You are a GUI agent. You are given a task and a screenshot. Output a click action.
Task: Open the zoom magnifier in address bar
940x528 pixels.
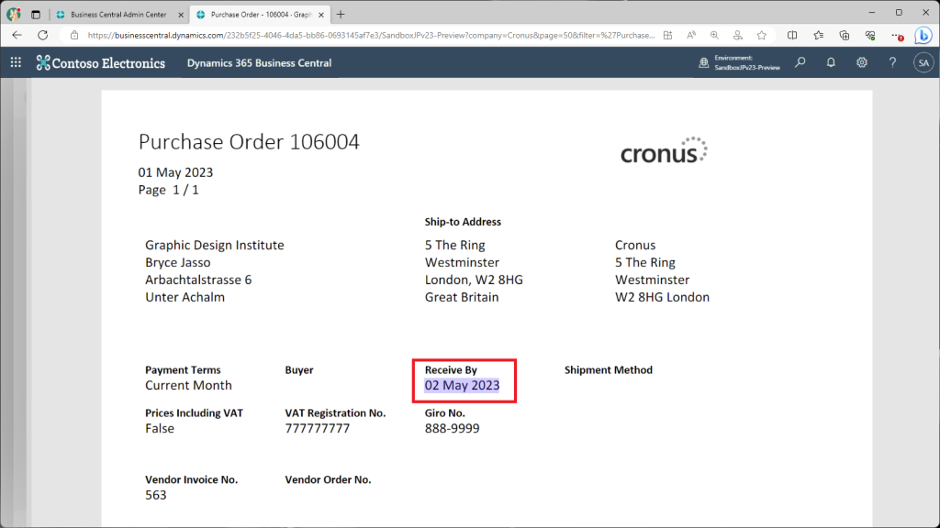[x=714, y=36]
